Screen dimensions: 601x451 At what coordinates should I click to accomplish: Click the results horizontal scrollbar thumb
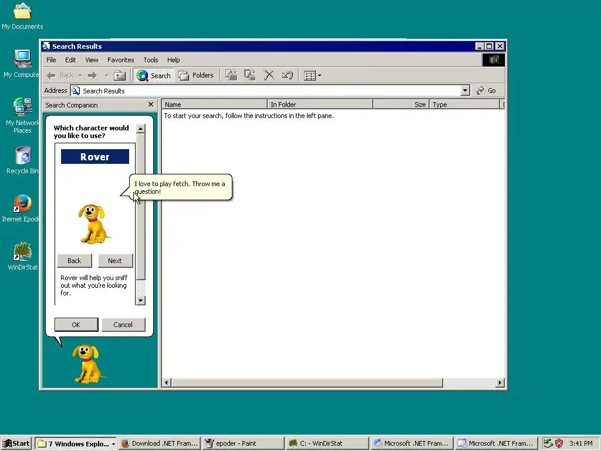(x=306, y=383)
